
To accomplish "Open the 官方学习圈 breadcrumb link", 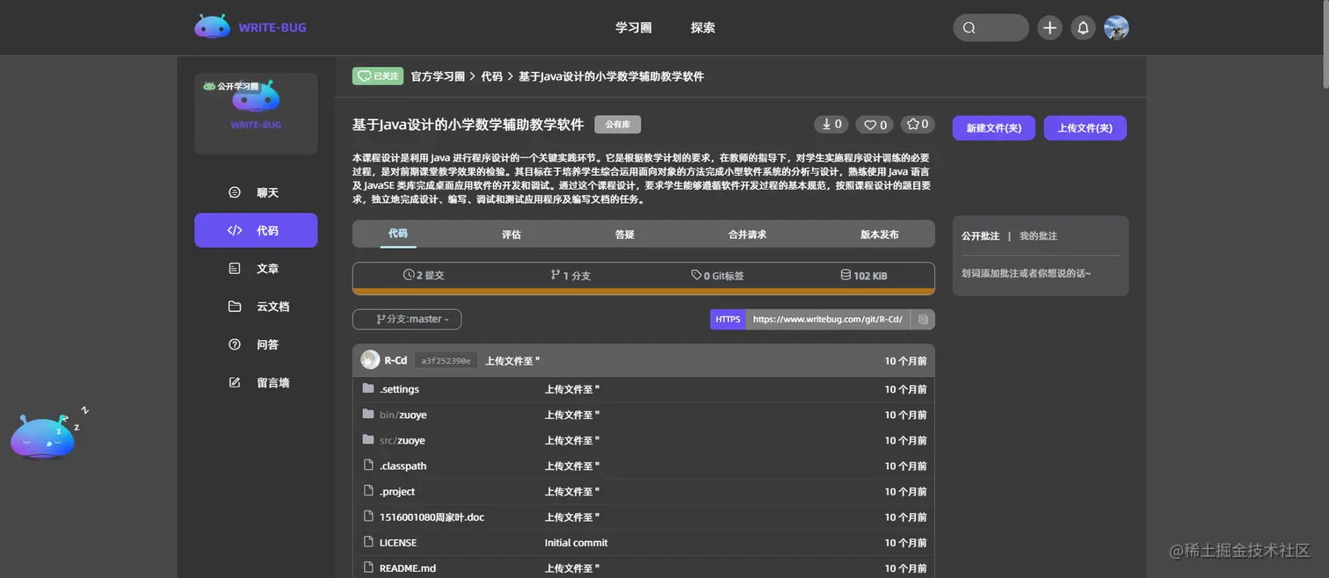I will (x=438, y=76).
